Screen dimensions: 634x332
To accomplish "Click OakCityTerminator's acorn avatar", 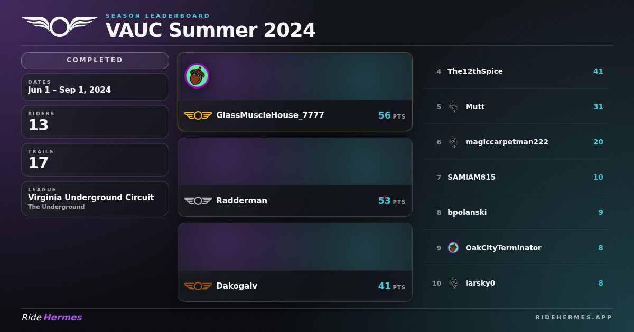I will pyautogui.click(x=453, y=248).
